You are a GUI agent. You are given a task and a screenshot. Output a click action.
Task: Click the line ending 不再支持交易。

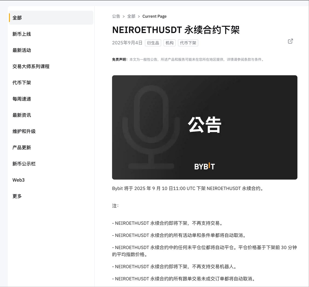point(167,223)
